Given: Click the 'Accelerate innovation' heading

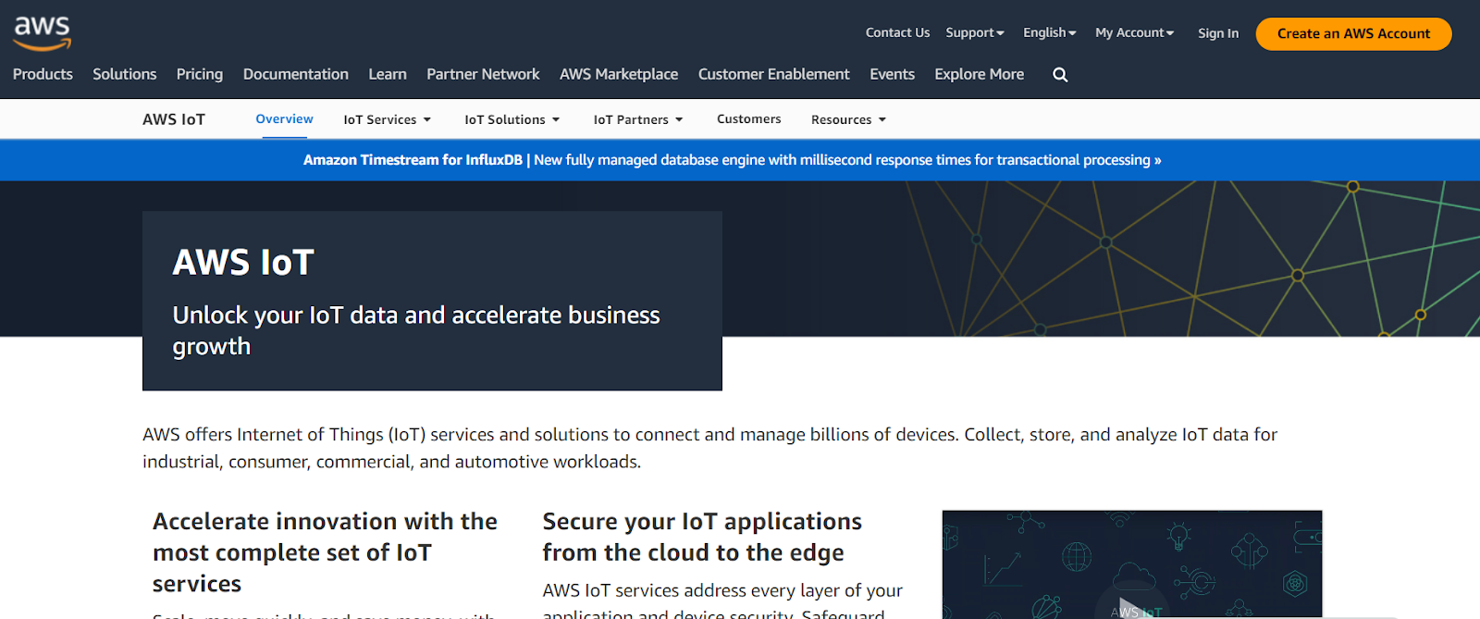Looking at the screenshot, I should (325, 552).
